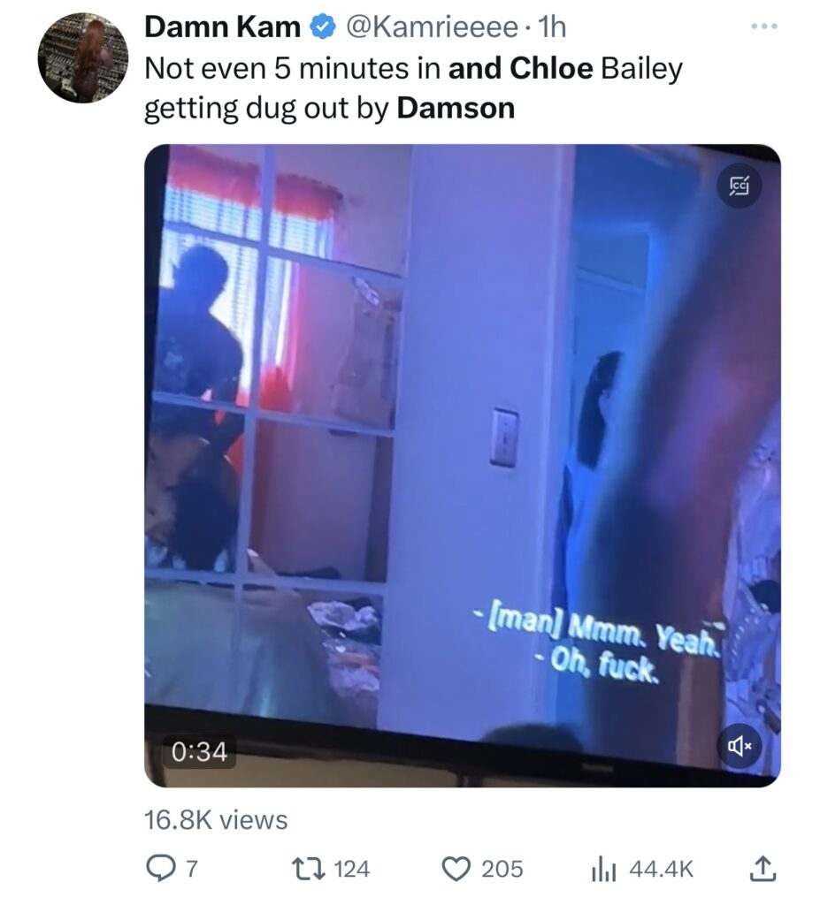Viewport: 820px width, 905px height.
Task: Click the 44.4K impressions count
Action: [661, 870]
